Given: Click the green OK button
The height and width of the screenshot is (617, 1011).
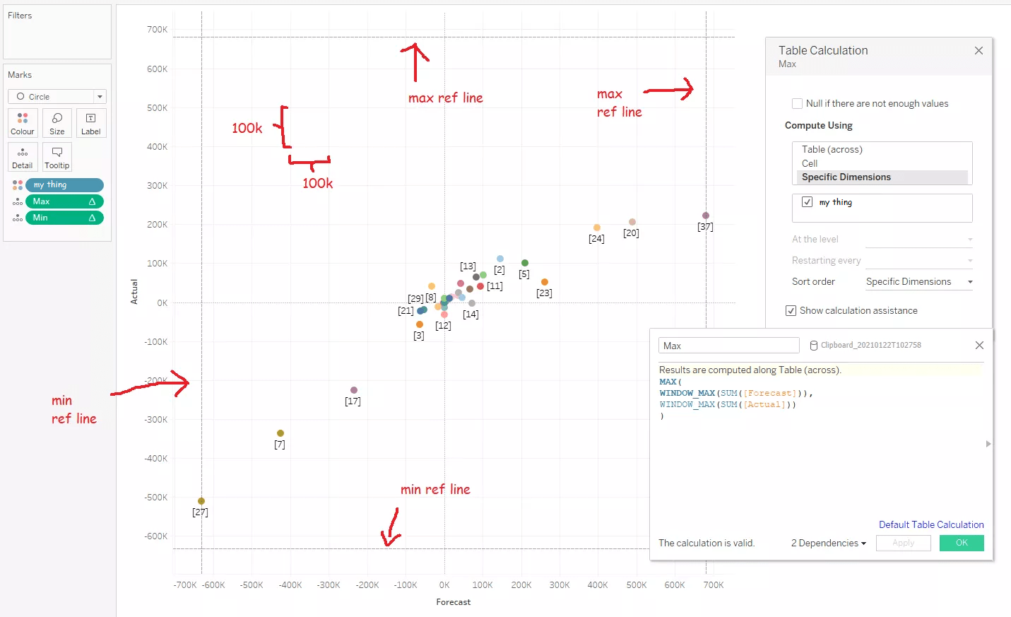Looking at the screenshot, I should pos(962,543).
